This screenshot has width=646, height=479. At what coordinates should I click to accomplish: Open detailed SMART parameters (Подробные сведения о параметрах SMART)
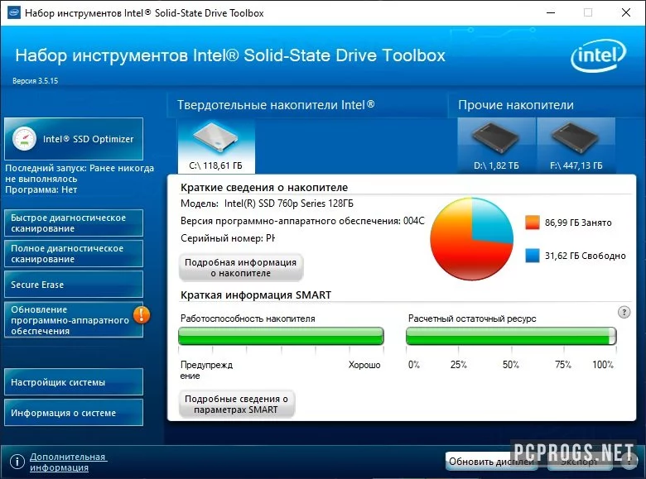pos(237,404)
